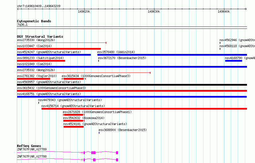
Task: Open esv2671828 (1000GenomesConsortiumPhase1) label
Action: point(97,112)
